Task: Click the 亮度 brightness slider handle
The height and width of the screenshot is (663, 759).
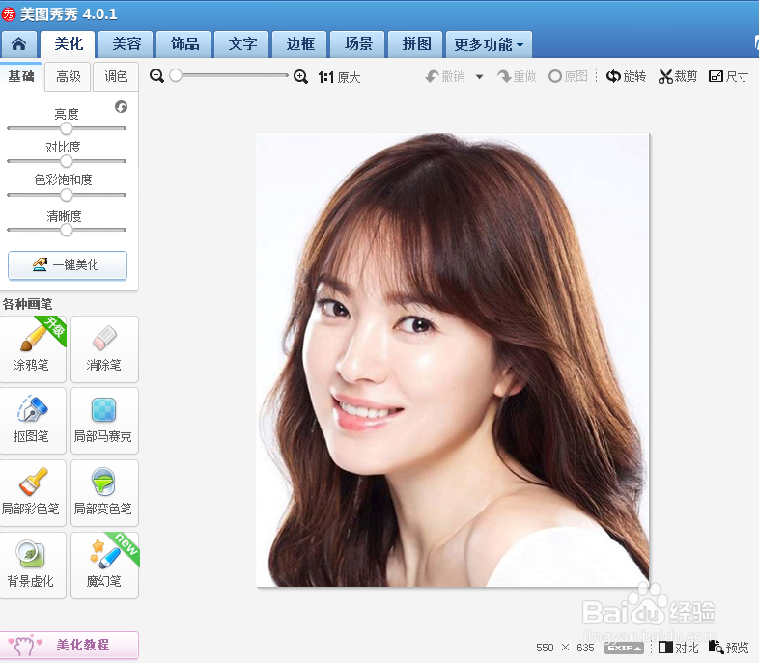Action: (67, 128)
